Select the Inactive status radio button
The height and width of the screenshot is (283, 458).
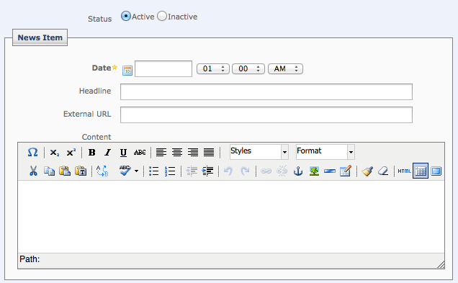click(x=162, y=16)
